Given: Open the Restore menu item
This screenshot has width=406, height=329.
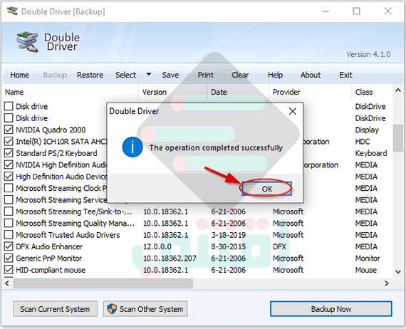Looking at the screenshot, I should 90,75.
